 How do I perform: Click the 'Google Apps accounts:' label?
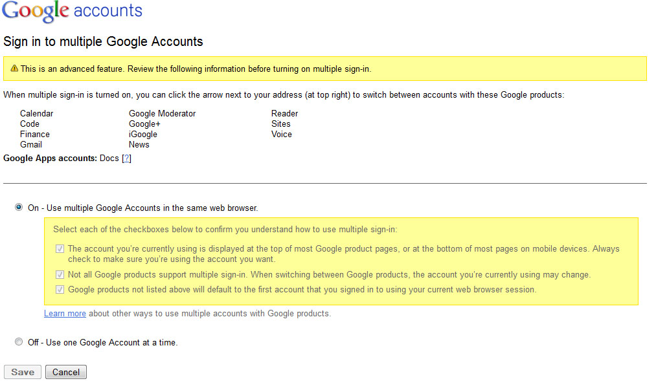click(51, 158)
